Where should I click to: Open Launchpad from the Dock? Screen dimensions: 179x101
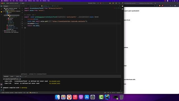[x=63, y=97]
